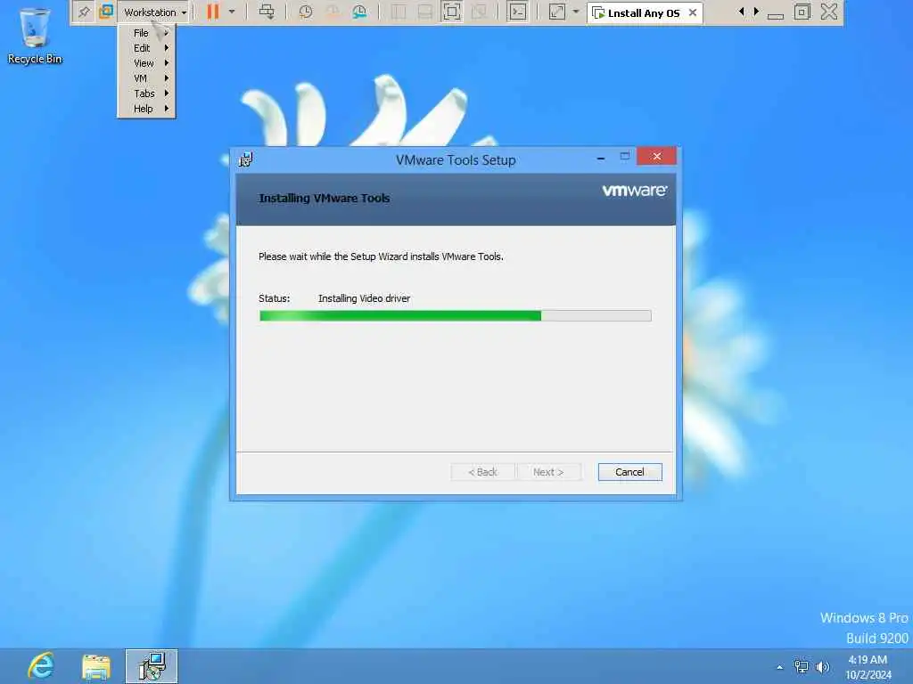The image size is (913, 684).
Task: Minimize the VMware Tools Setup dialog
Action: coord(601,158)
